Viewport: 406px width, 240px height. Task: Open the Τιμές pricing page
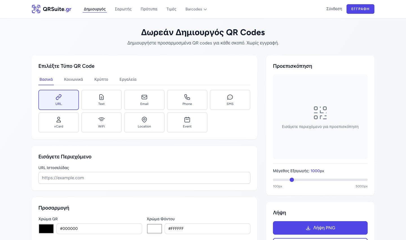[171, 9]
